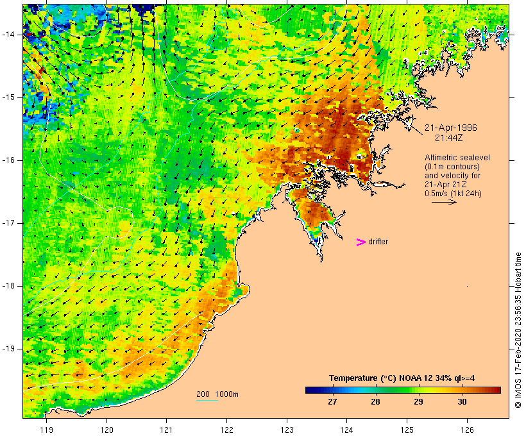Click latitude axis label '-19'
Image resolution: width=526 pixels, height=436 pixels.
8,349
